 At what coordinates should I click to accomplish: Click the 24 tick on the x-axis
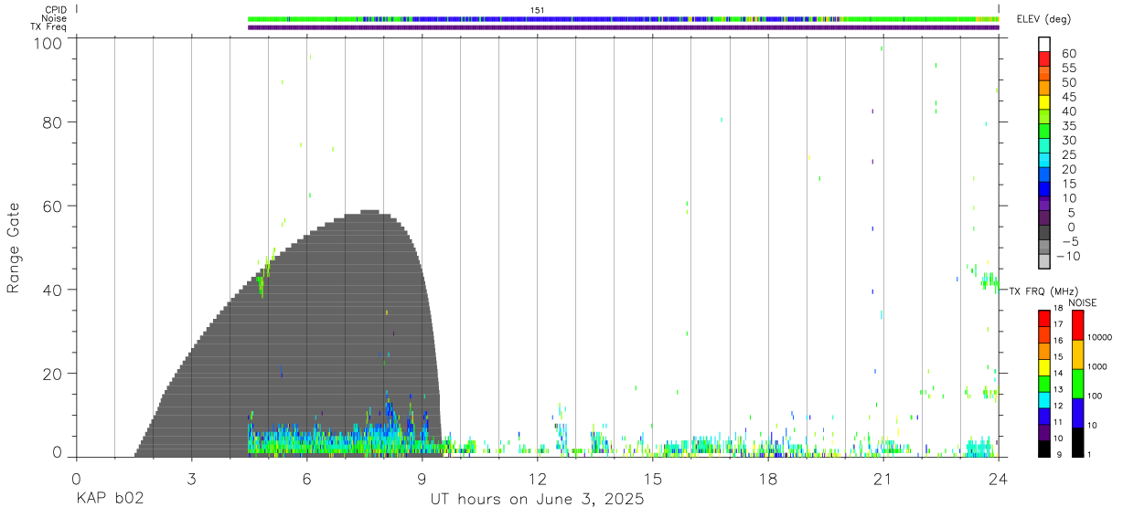tap(998, 480)
